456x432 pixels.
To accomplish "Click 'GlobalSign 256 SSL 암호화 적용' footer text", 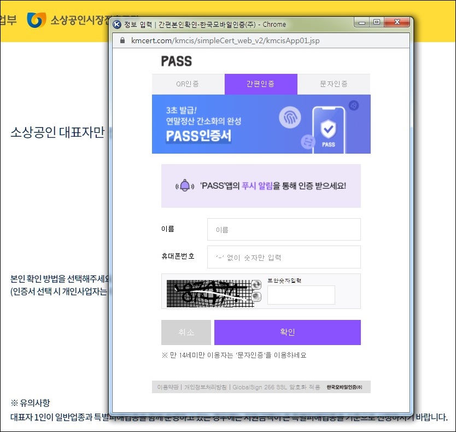I will pyautogui.click(x=276, y=387).
